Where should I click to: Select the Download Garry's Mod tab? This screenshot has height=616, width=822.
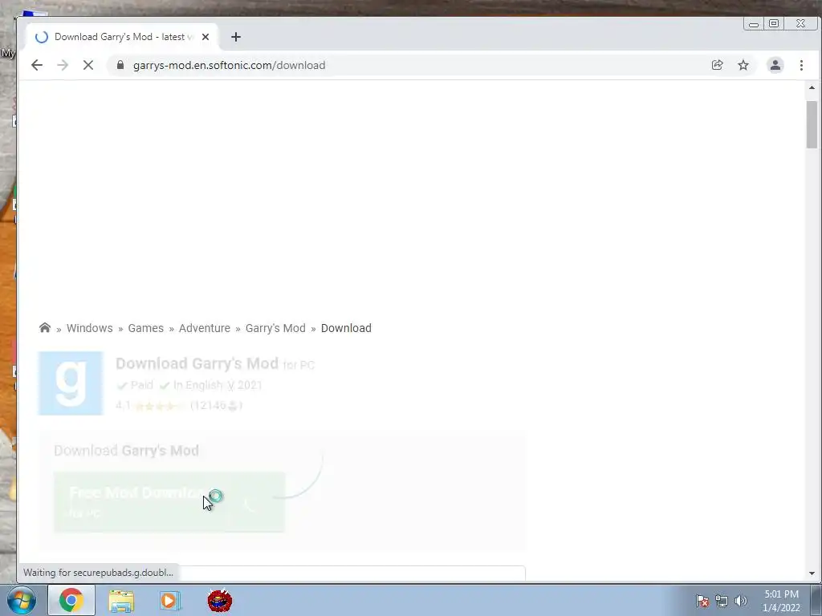(122, 37)
